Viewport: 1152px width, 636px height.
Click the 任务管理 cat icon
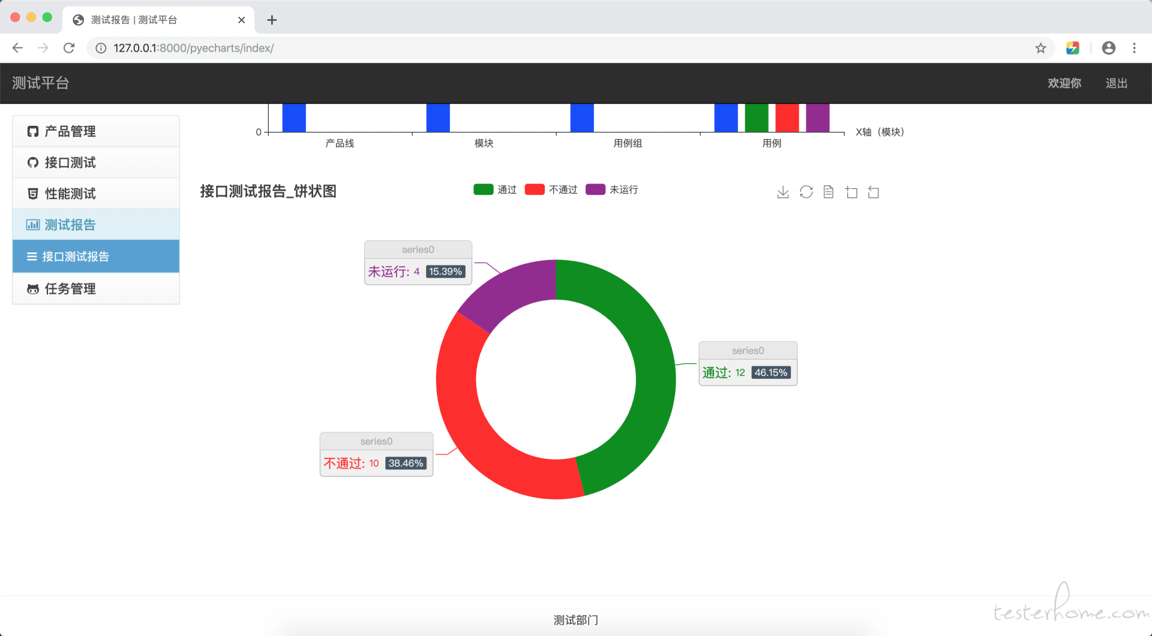point(33,289)
